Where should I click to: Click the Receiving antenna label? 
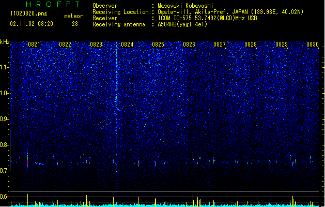(x=119, y=24)
